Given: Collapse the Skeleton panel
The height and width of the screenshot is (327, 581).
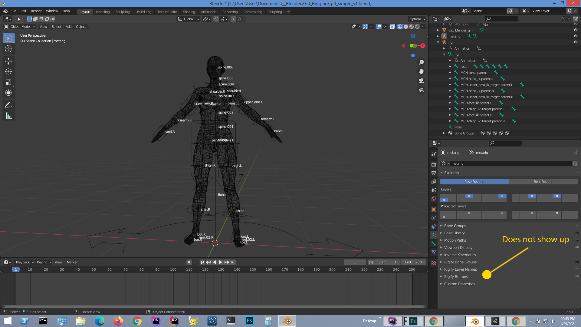Looking at the screenshot, I should (451, 173).
